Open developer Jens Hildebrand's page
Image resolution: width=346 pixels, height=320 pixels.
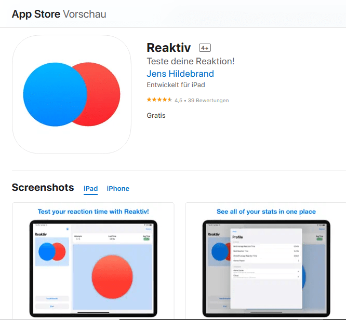pos(180,74)
